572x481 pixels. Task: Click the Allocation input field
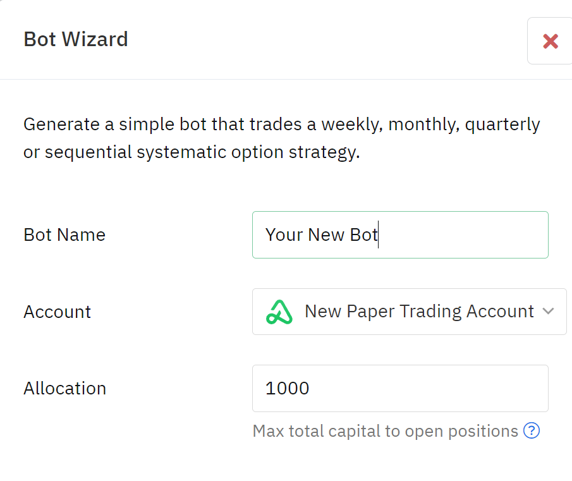(x=399, y=388)
